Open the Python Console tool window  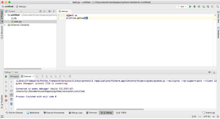tap(14, 113)
